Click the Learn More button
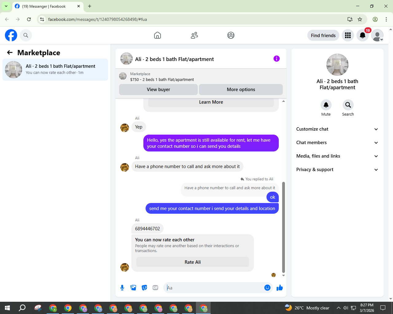The width and height of the screenshot is (393, 314). pyautogui.click(x=211, y=102)
